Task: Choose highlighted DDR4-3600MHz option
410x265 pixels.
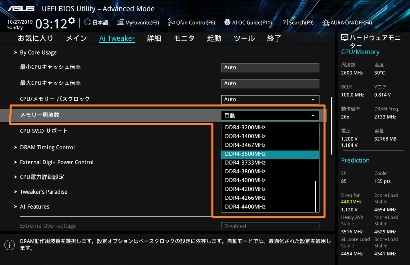Action: pos(270,154)
